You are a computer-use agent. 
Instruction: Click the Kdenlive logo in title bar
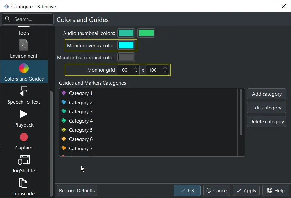click(7, 6)
